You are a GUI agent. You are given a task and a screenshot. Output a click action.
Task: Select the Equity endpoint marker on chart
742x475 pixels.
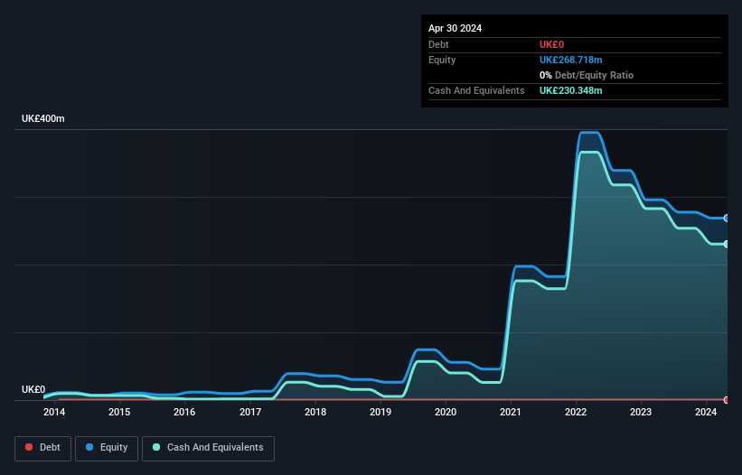point(727,219)
